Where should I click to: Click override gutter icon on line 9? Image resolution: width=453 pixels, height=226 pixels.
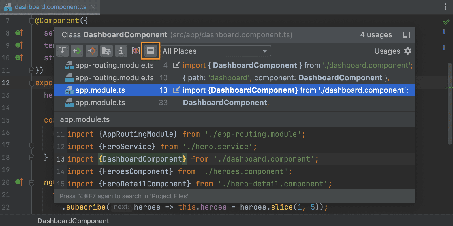pyautogui.click(x=19, y=45)
